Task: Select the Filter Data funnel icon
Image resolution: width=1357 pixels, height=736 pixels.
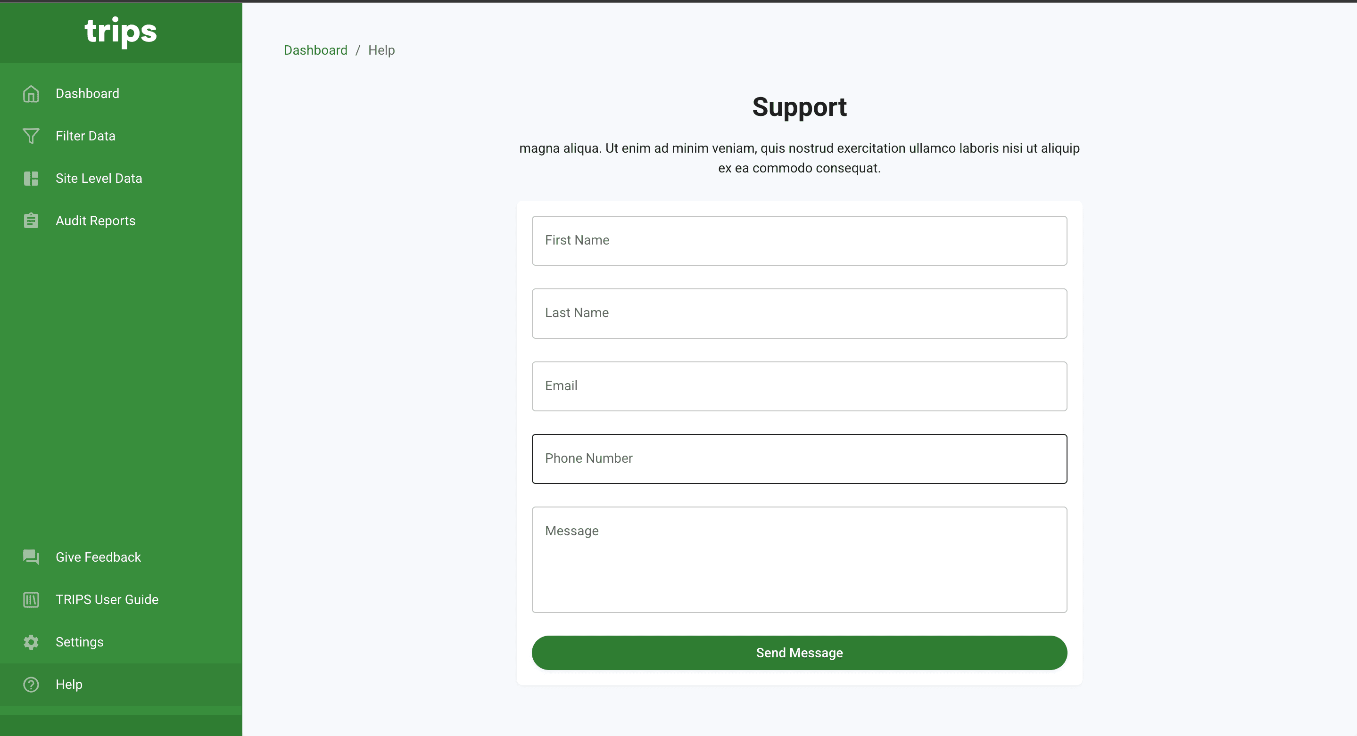Action: [31, 136]
